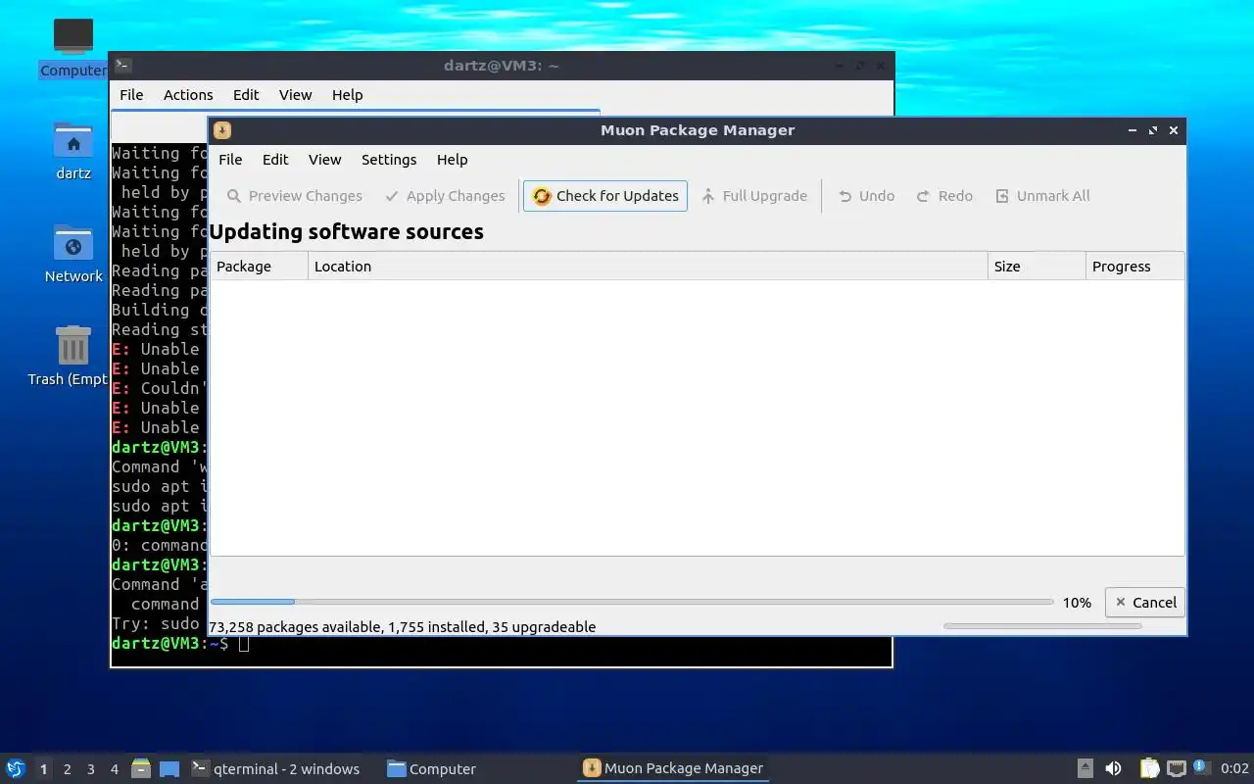Screen dimensions: 1254x784
Task: Click the 'Updating software sources' heading
Action: pyautogui.click(x=347, y=232)
